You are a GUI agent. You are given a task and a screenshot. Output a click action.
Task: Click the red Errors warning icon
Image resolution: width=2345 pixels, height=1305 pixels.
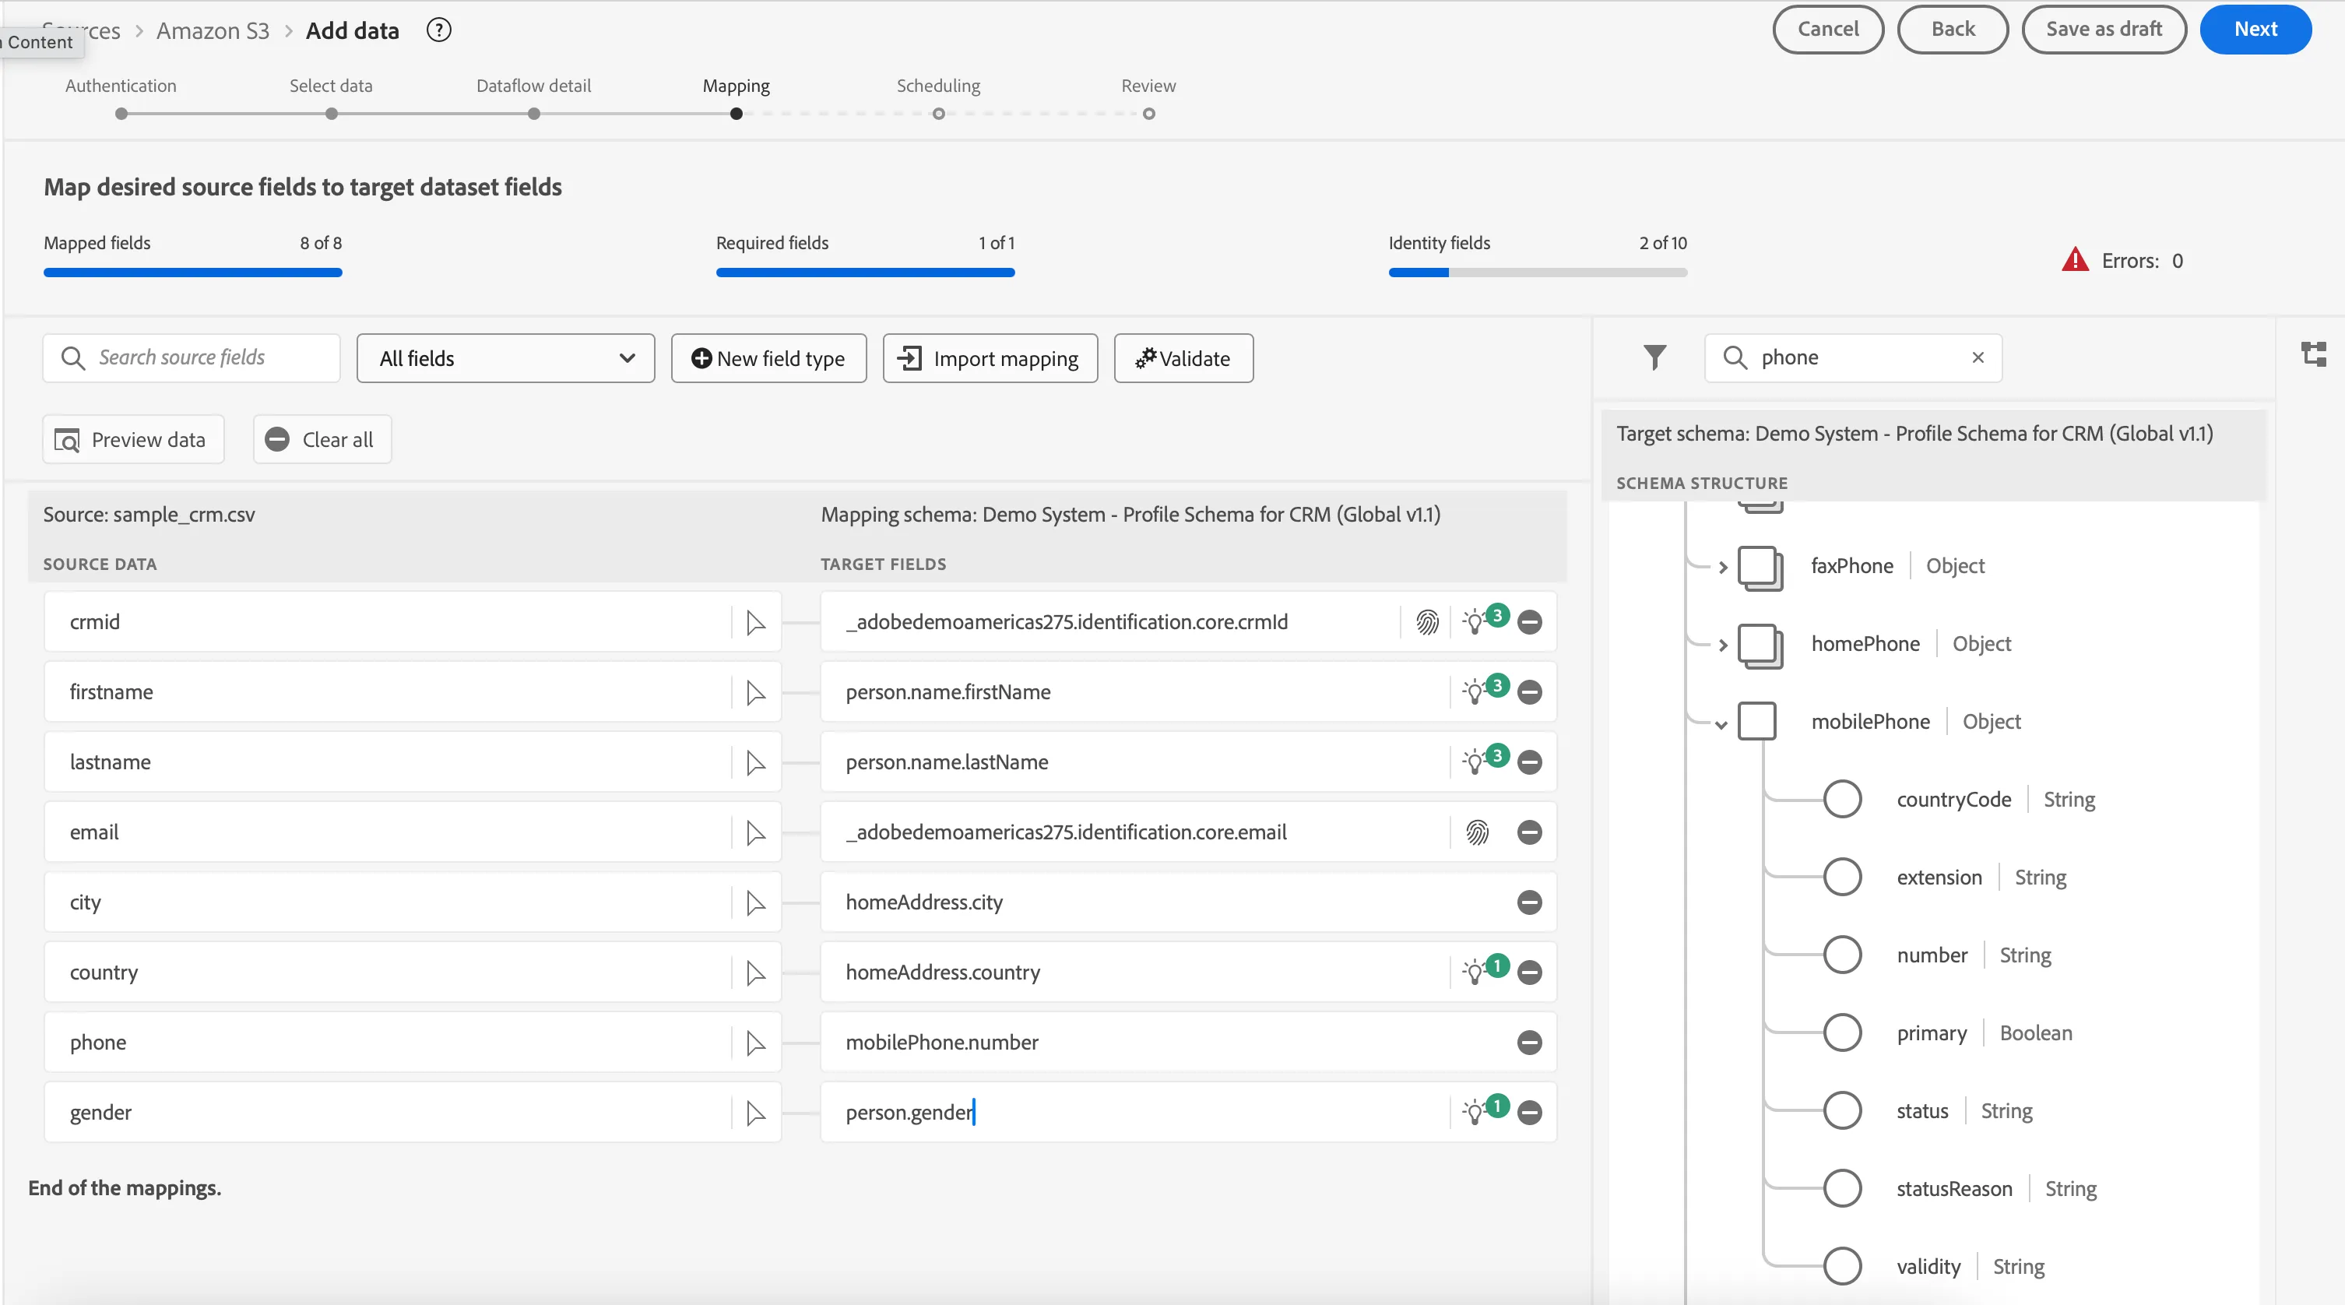tap(2075, 260)
